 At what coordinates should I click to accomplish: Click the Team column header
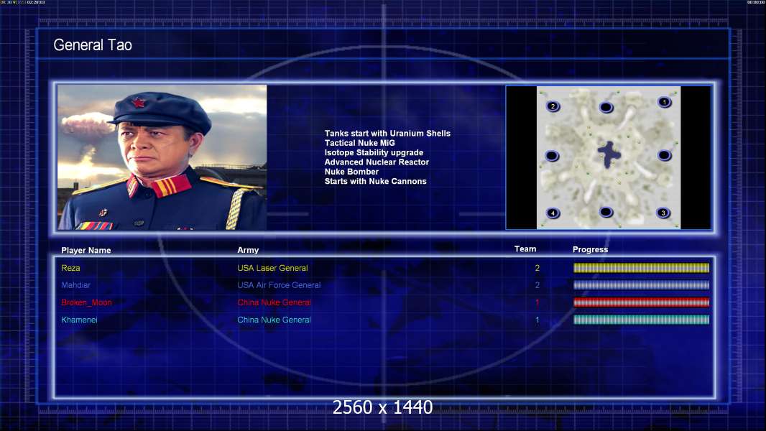point(525,249)
